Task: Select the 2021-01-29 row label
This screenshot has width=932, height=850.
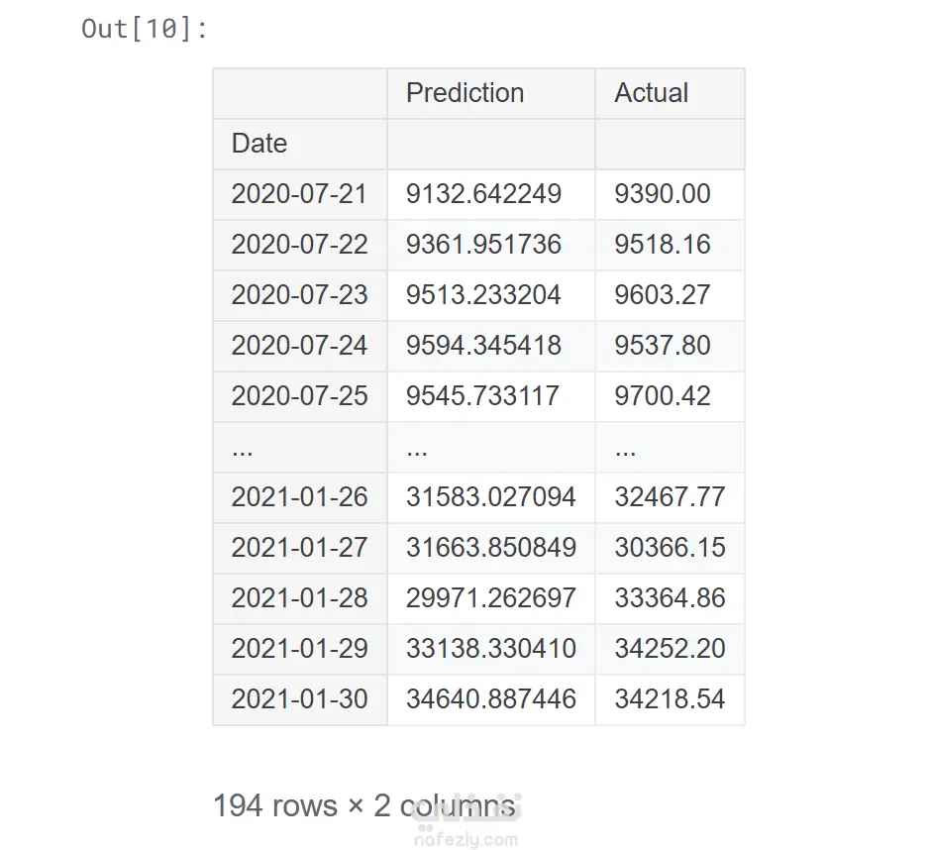Action: [299, 649]
